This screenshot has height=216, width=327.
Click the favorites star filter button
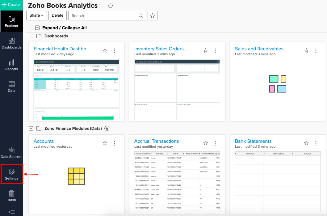(153, 15)
